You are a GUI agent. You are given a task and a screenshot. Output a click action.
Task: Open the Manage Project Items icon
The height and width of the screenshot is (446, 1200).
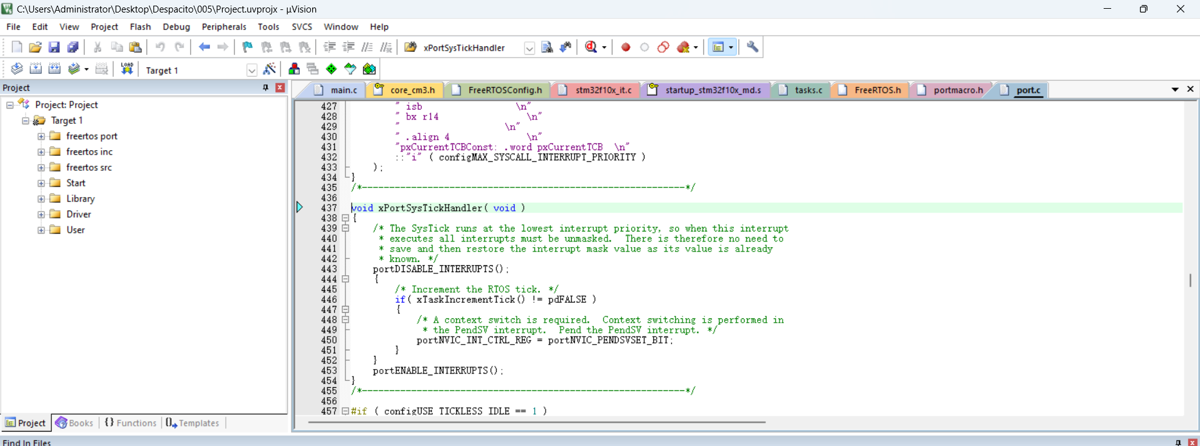294,69
